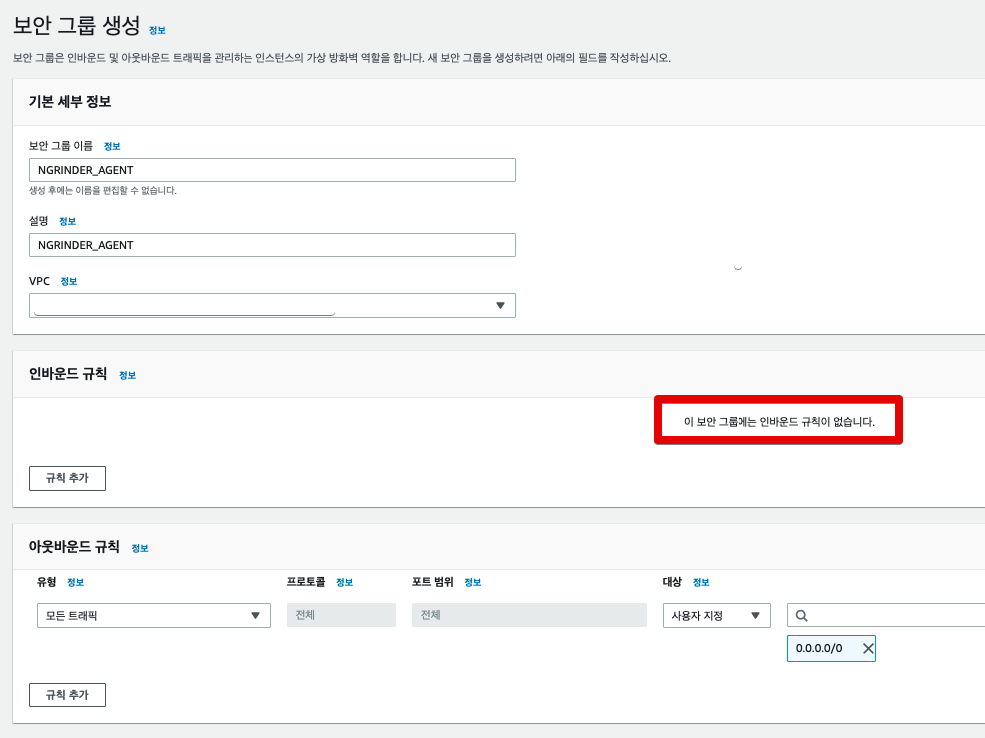
Task: Open the 사용자 지정 destination dropdown
Action: (717, 615)
